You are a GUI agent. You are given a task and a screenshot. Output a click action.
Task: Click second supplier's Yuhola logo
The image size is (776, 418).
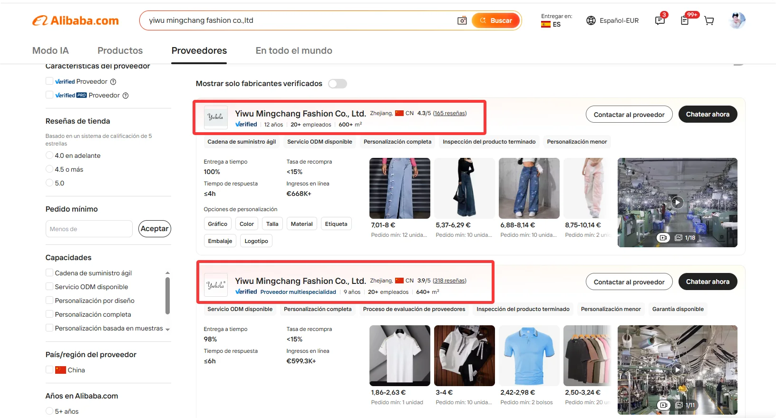click(216, 285)
